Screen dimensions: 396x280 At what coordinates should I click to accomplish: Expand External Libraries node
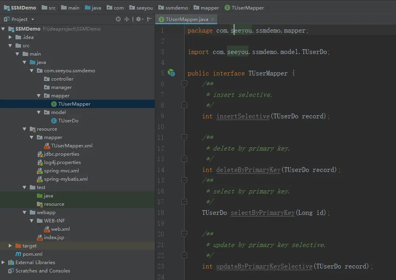4,263
